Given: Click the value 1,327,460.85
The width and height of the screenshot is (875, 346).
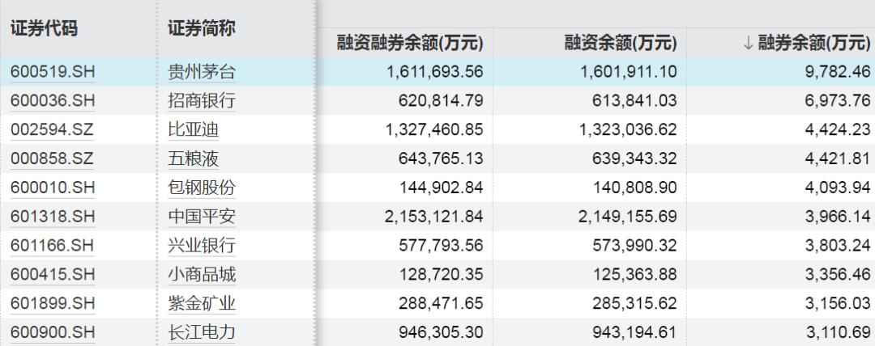Looking at the screenshot, I should (434, 130).
